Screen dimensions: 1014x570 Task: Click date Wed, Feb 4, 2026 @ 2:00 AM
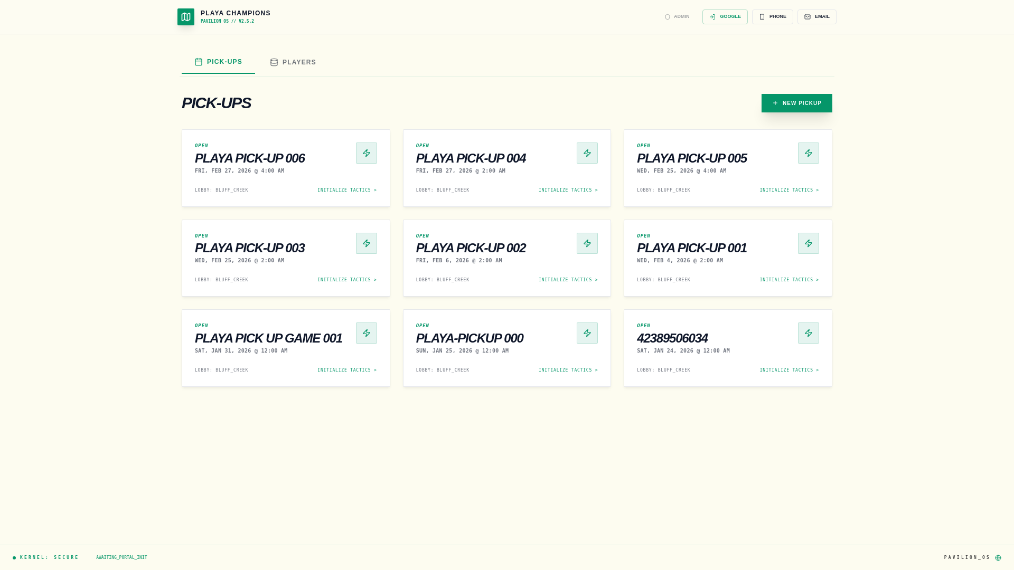point(680,261)
